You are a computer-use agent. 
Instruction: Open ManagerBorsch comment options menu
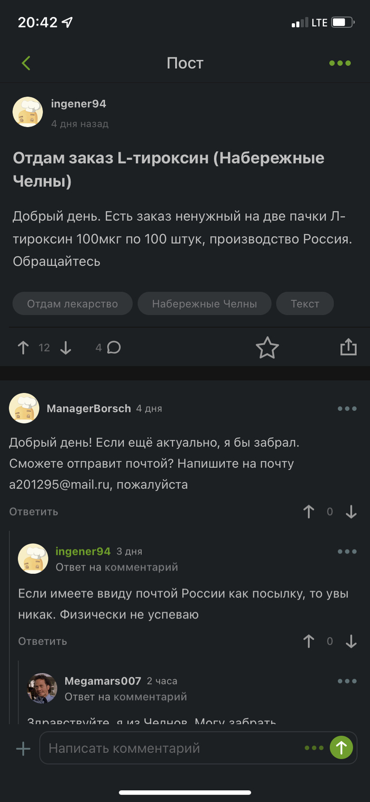[x=347, y=409]
